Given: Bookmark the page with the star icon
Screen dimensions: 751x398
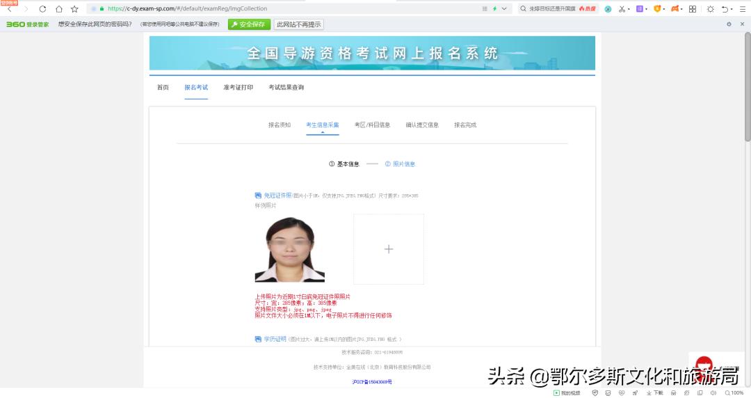Looking at the screenshot, I should tap(74, 8).
